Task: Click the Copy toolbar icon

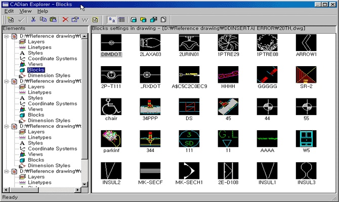Action: tap(43, 20)
